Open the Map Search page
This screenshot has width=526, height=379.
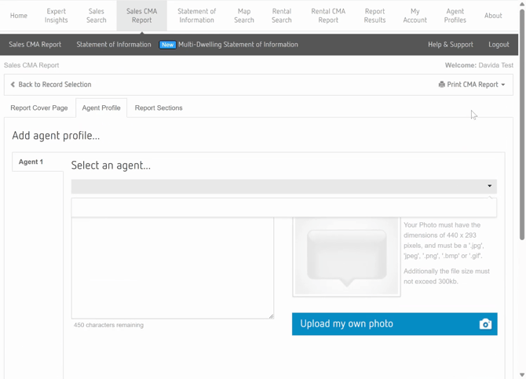tap(244, 16)
